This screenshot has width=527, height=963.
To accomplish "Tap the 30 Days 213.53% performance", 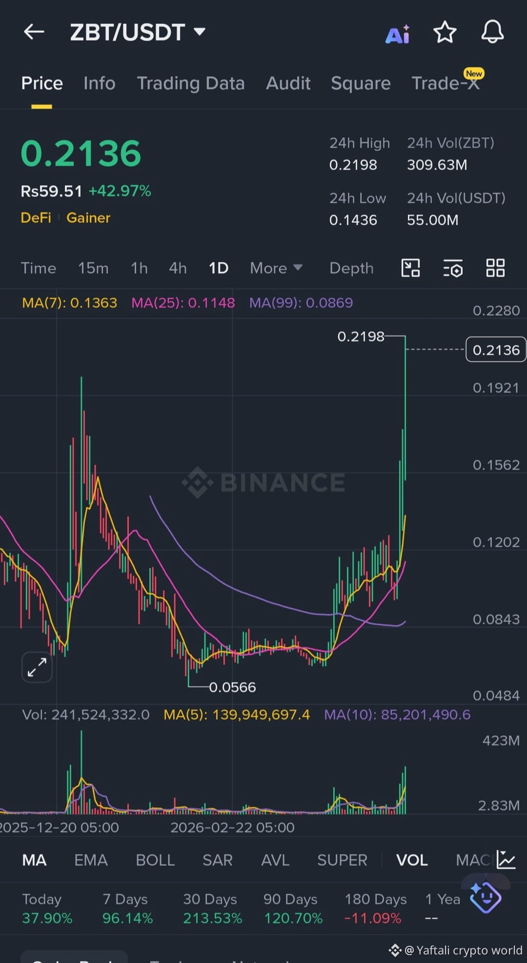I will 212,909.
